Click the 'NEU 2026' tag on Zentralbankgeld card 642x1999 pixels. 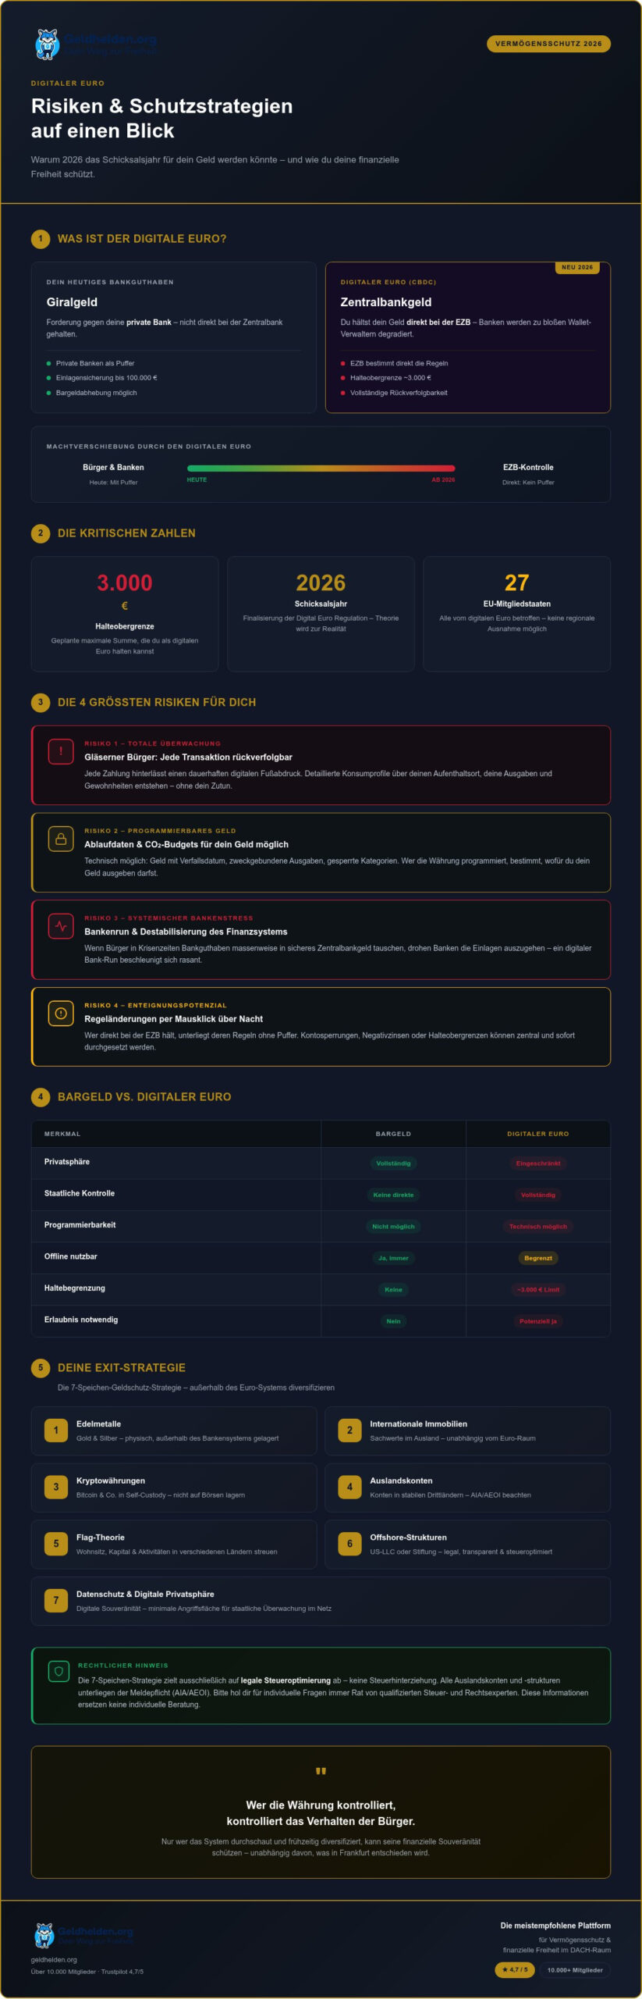coord(577,267)
